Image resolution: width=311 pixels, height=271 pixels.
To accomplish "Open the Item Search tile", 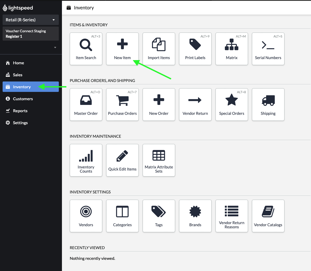I will [x=86, y=49].
